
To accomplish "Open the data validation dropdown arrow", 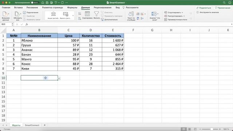I will coord(145,14).
